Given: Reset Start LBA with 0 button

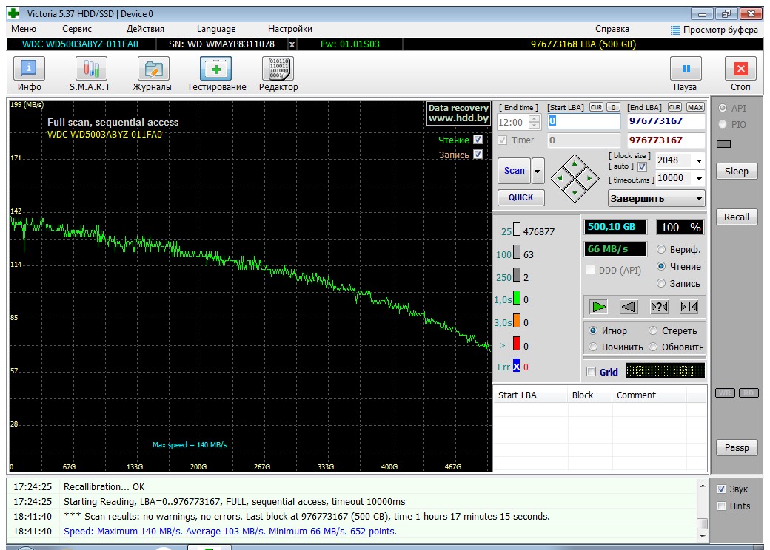Looking at the screenshot, I should point(613,107).
